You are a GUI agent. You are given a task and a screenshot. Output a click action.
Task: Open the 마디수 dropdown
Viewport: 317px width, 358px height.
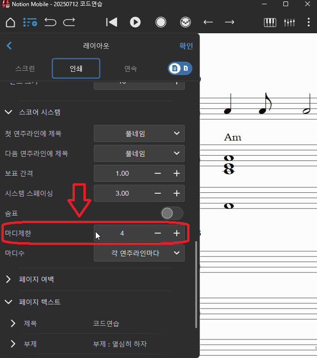(x=139, y=253)
